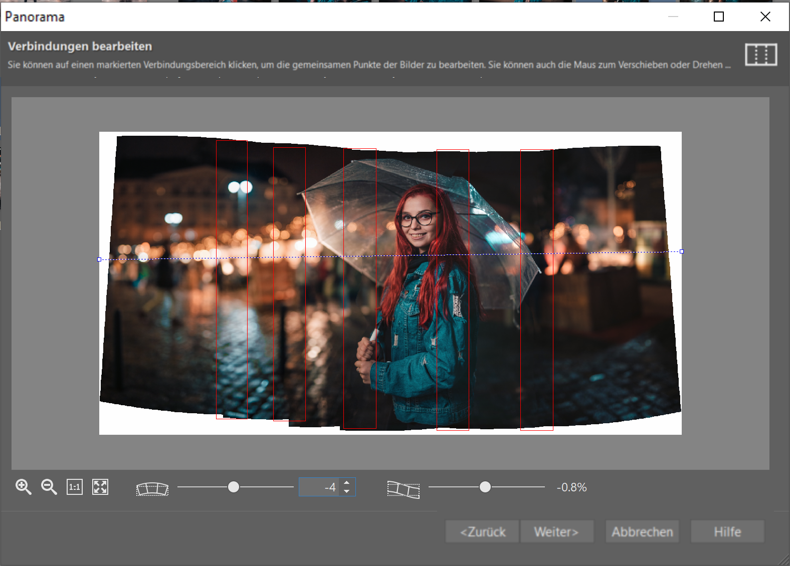Image resolution: width=790 pixels, height=566 pixels.
Task: Maximize the Panorama window
Action: [719, 17]
